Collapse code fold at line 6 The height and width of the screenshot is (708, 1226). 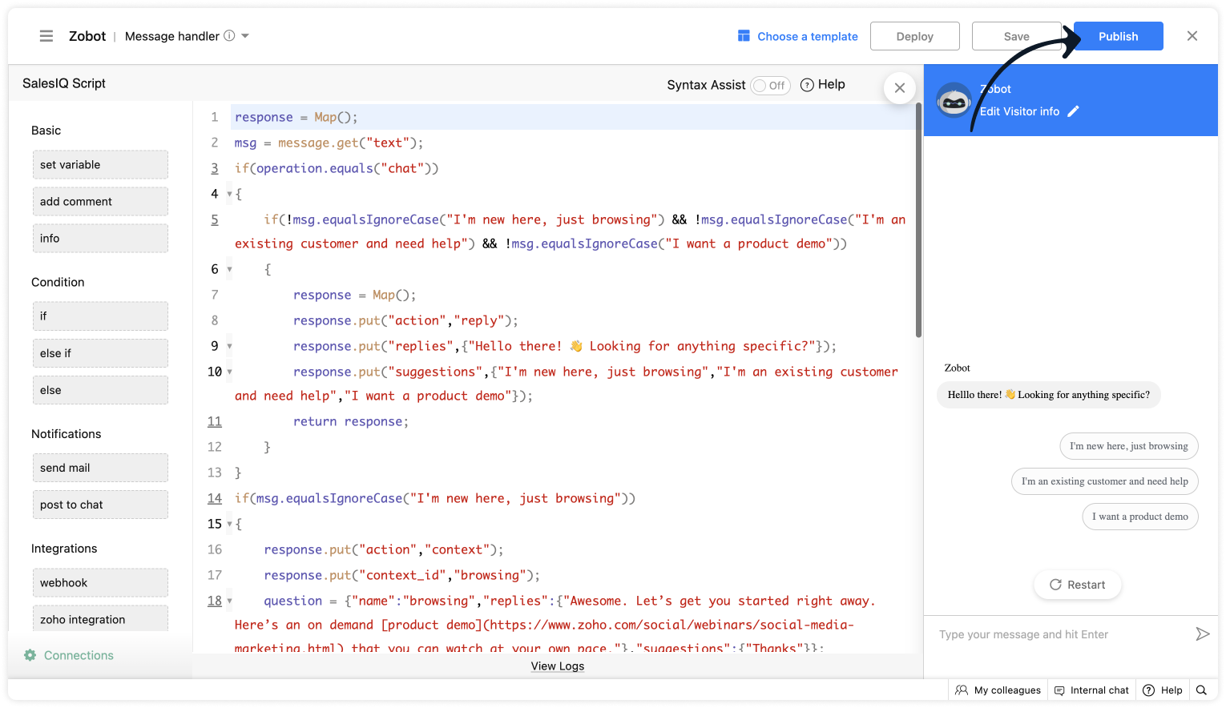[x=229, y=269]
